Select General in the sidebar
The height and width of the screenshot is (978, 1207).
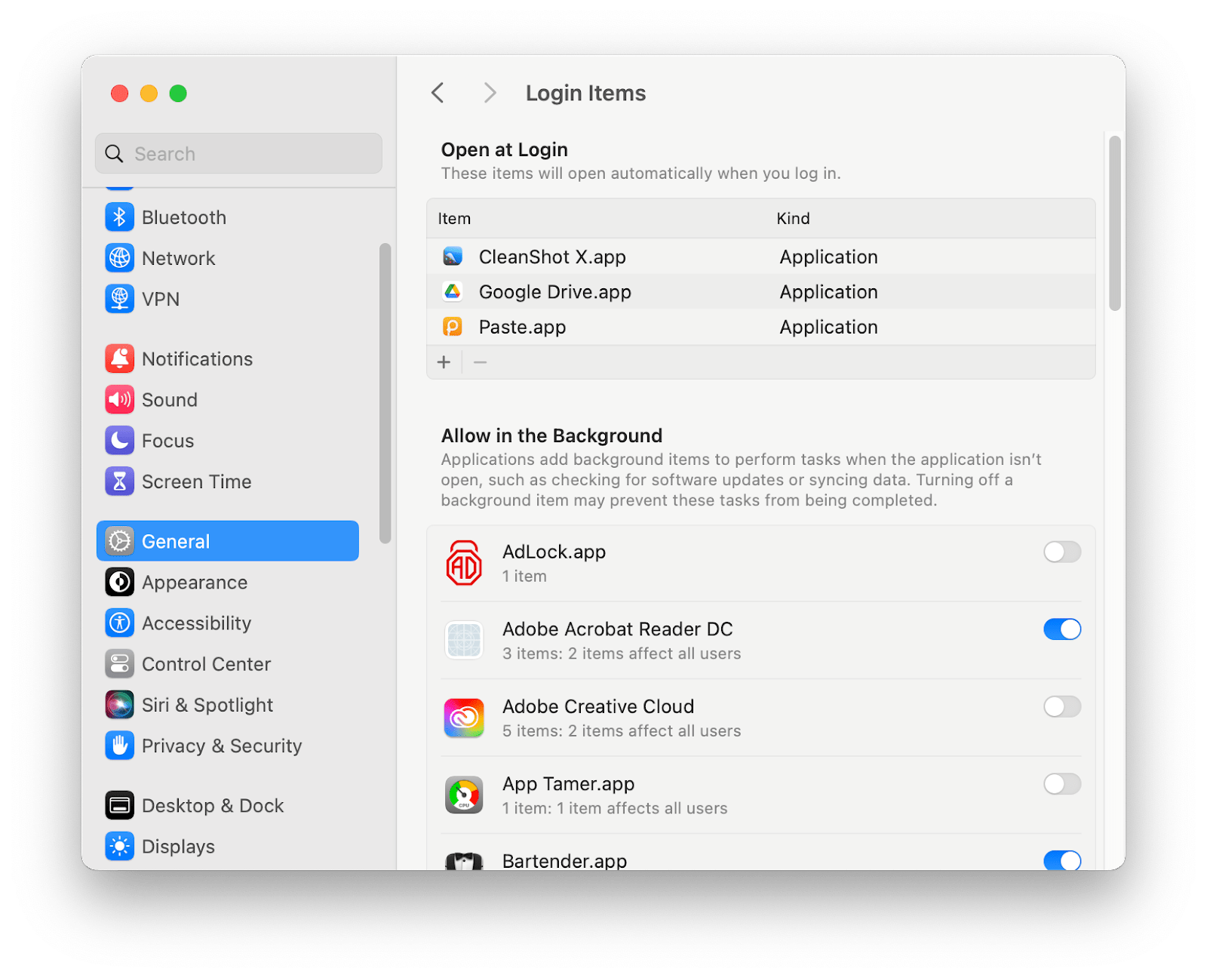pos(175,540)
